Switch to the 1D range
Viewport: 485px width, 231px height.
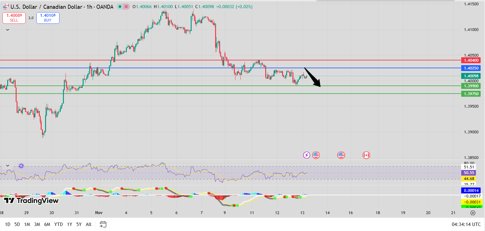tap(8, 224)
